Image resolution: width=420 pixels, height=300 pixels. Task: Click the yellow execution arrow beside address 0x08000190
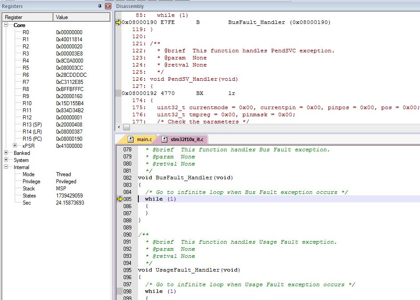(118, 21)
